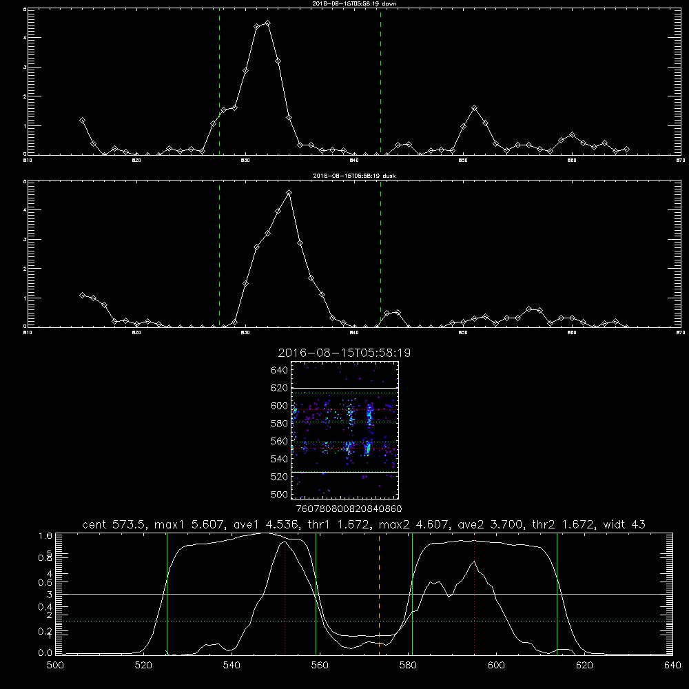The width and height of the screenshot is (689, 689).
Task: Click the first diamond marker at 815 in the dusk plot
Action: click(x=82, y=296)
